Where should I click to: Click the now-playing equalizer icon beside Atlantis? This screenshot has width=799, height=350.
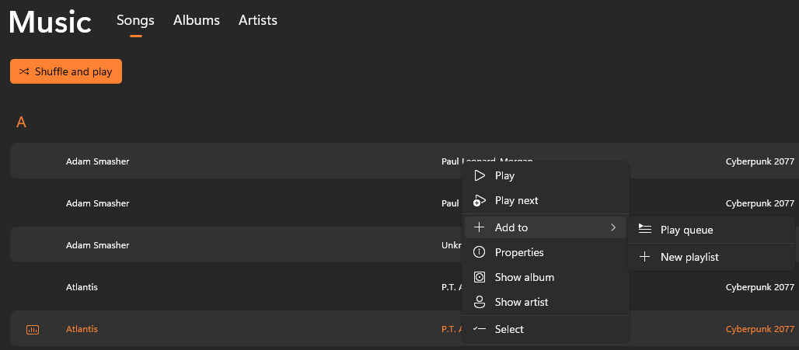[33, 329]
